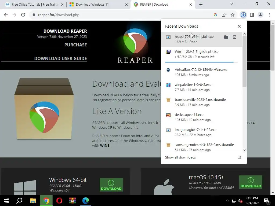Viewport: 275px width, 206px height.
Task: Click the deskscapes file icon
Action: click(168, 115)
